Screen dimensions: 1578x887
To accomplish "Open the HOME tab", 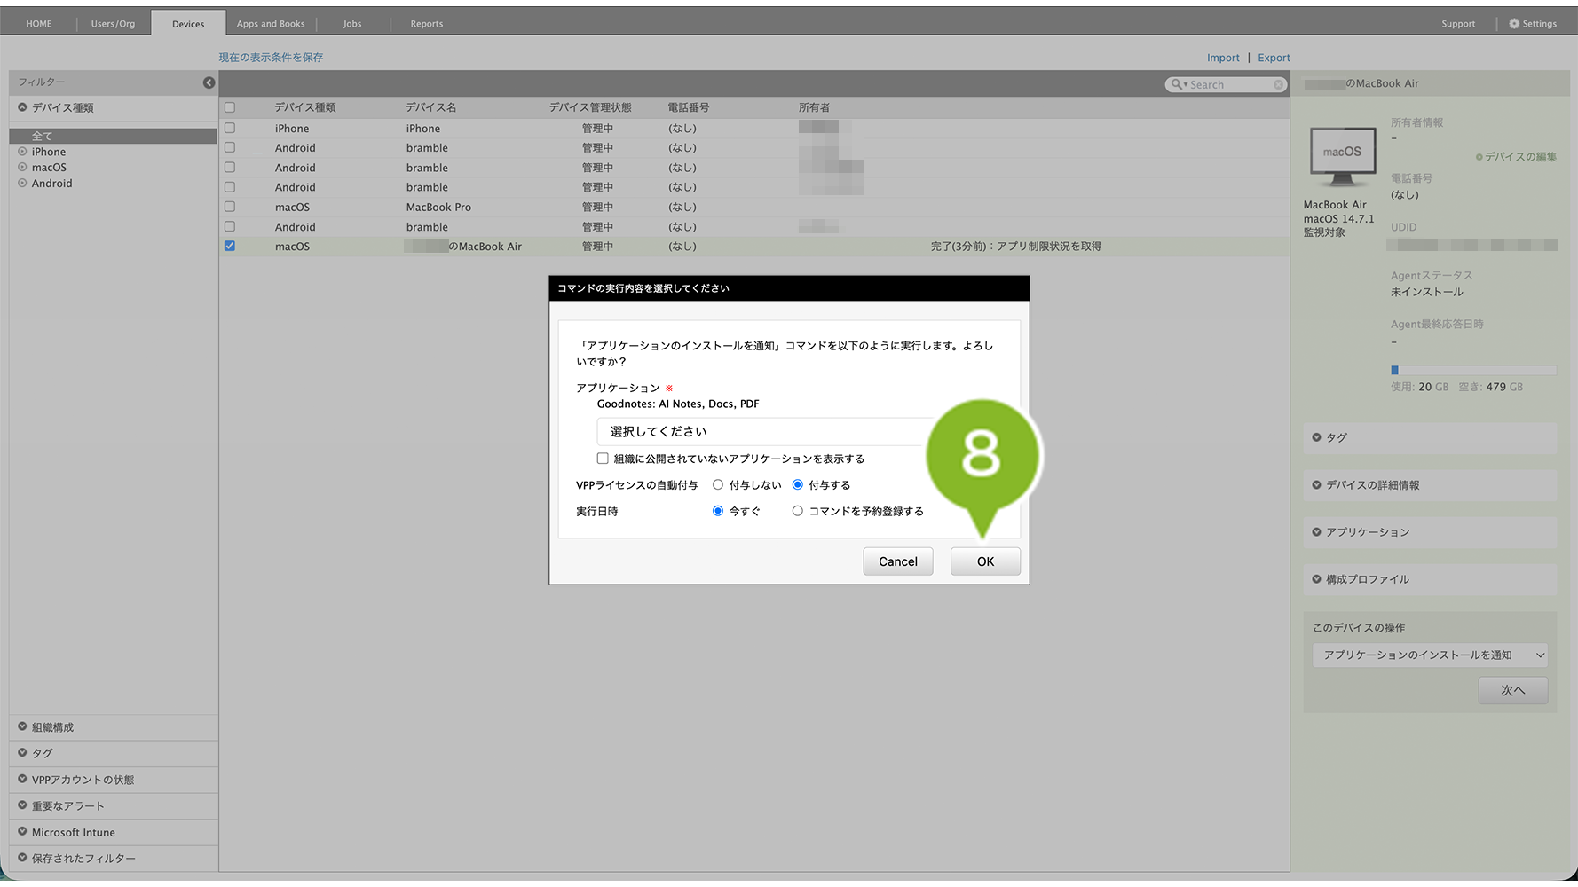I will [x=39, y=24].
